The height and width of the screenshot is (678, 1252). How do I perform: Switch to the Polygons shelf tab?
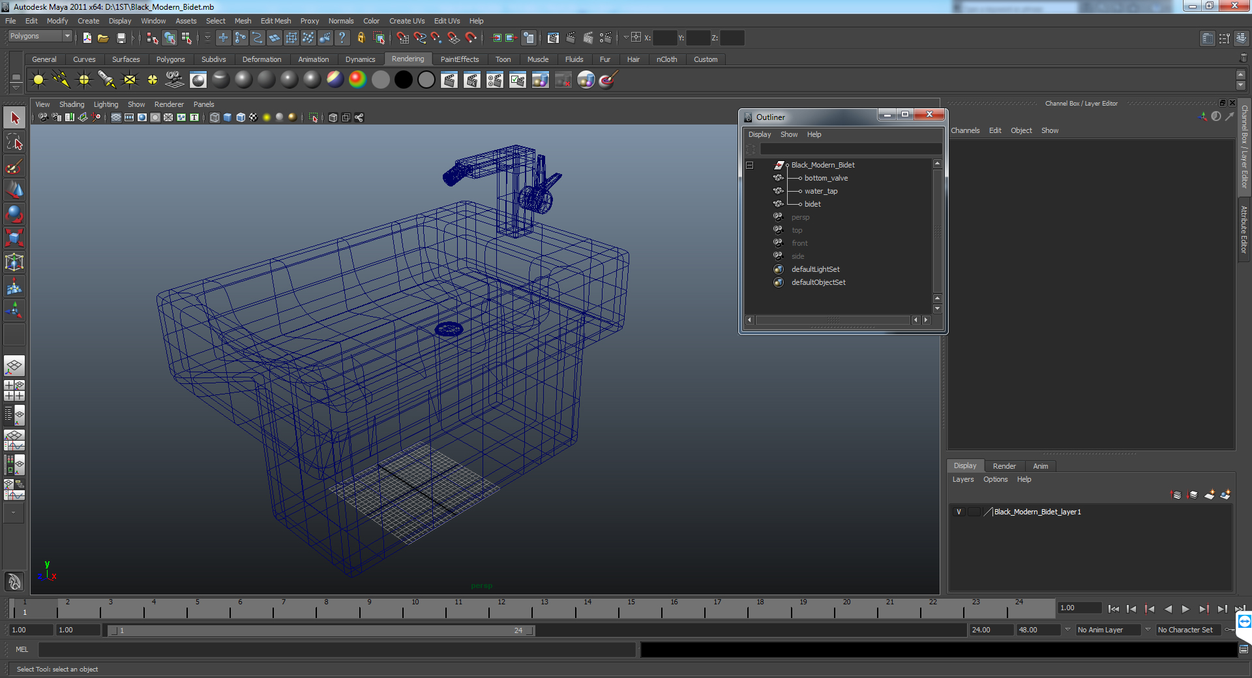coord(170,59)
